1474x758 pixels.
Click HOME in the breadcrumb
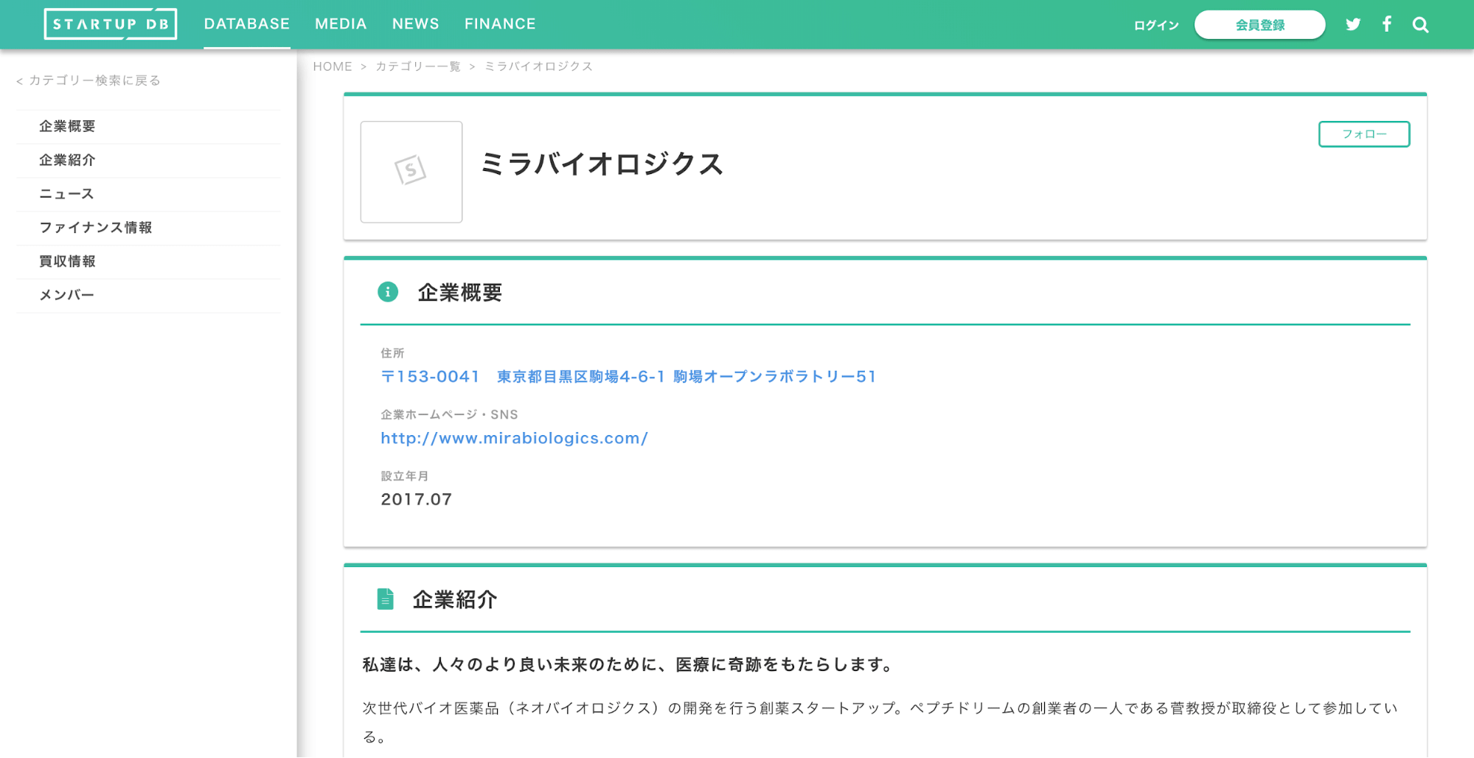click(x=333, y=66)
